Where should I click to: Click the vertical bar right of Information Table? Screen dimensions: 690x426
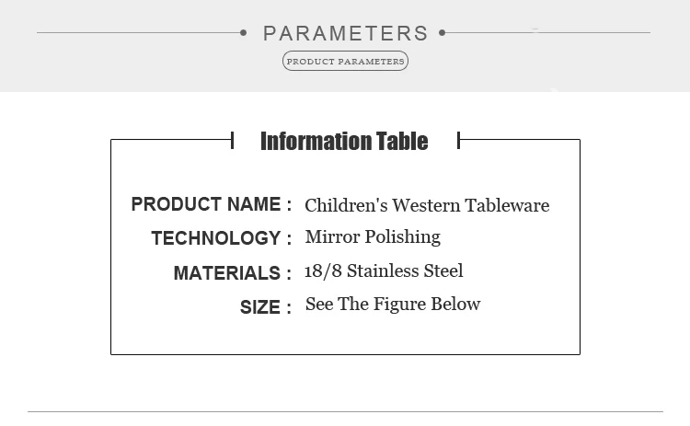[458, 140]
